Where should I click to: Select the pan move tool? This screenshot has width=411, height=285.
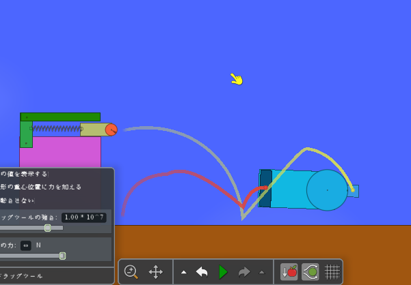156,271
